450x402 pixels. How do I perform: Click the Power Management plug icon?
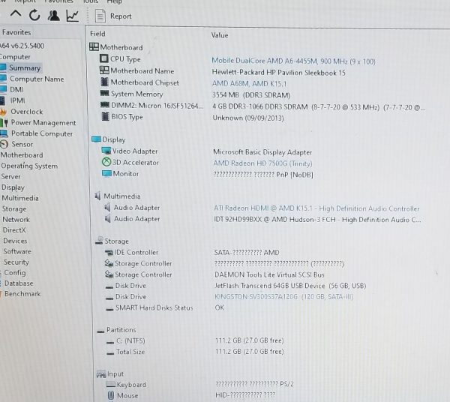(x=5, y=122)
